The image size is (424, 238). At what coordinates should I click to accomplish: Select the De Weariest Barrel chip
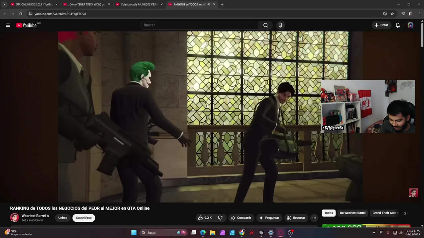pyautogui.click(x=352, y=213)
